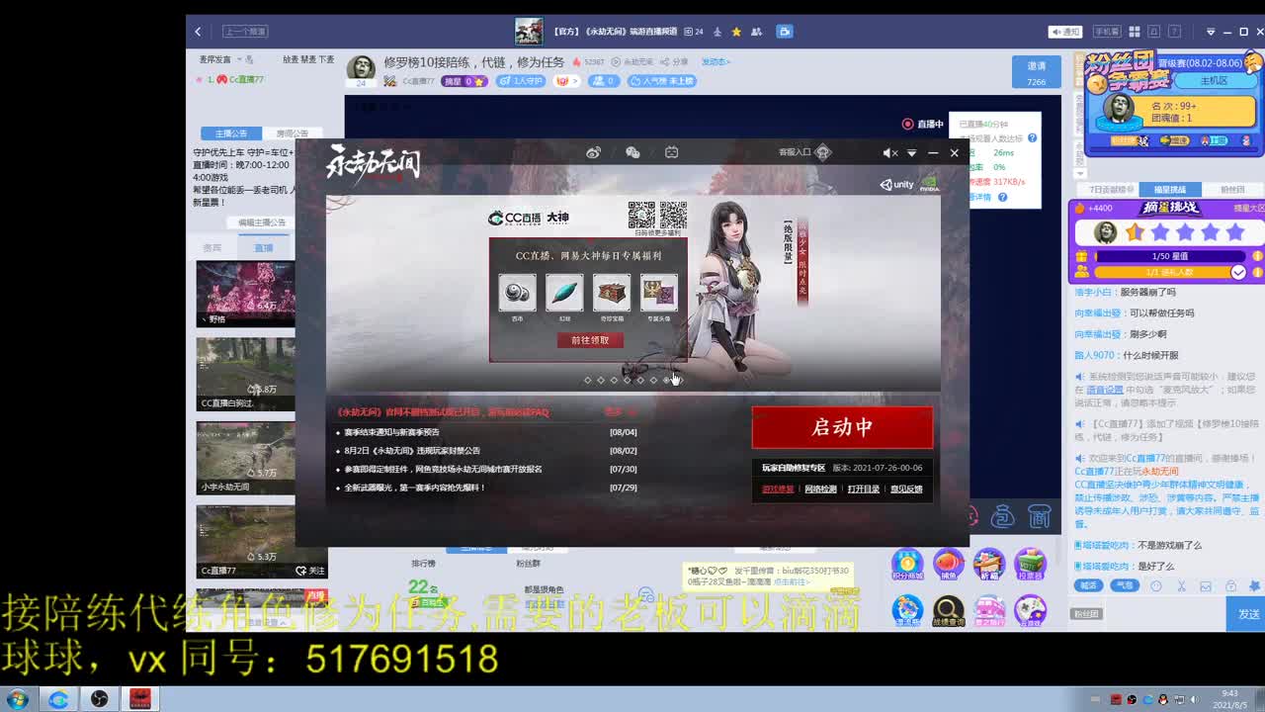Click the 摘星 star badge under title

coord(464,81)
